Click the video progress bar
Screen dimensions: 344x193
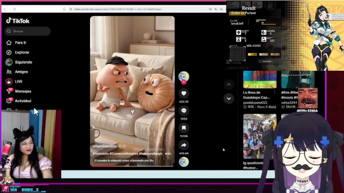[132, 166]
